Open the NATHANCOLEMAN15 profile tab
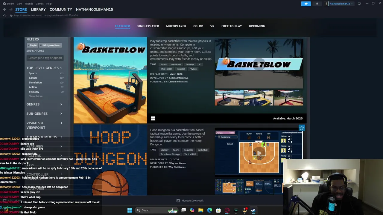 tap(95, 10)
